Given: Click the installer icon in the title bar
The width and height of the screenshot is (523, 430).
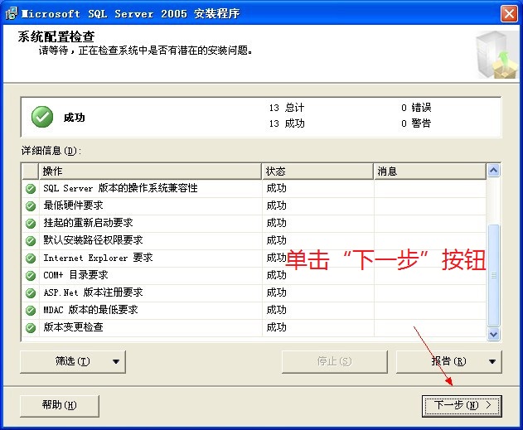Looking at the screenshot, I should click(x=11, y=12).
